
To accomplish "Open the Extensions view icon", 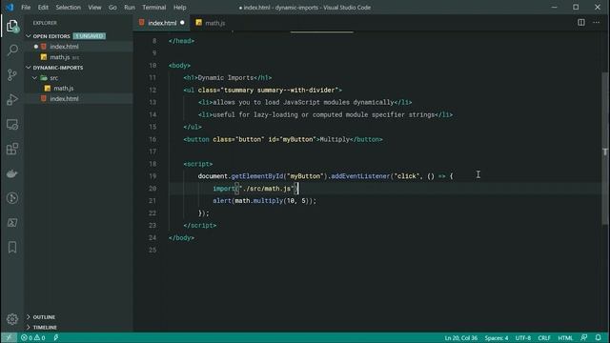I will click(12, 149).
